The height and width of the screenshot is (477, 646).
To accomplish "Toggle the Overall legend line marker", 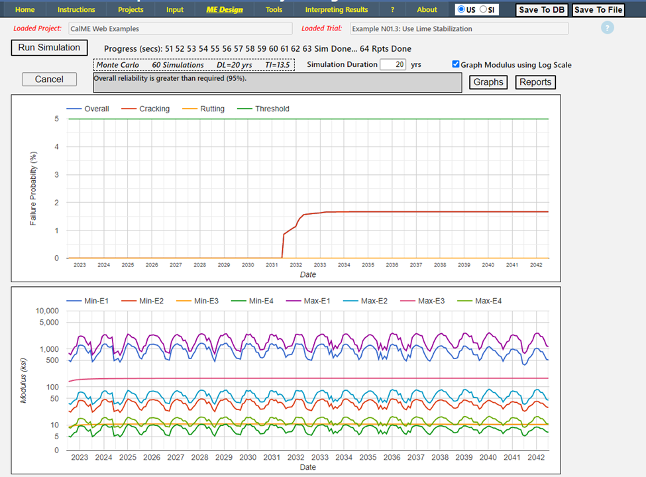I will (x=74, y=109).
